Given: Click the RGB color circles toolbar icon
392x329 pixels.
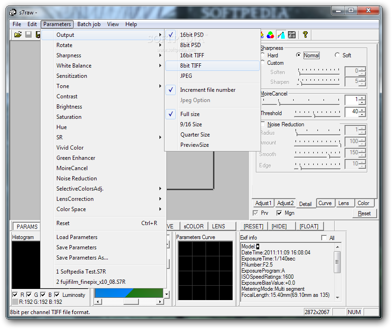Looking at the screenshot, I should point(270,35).
